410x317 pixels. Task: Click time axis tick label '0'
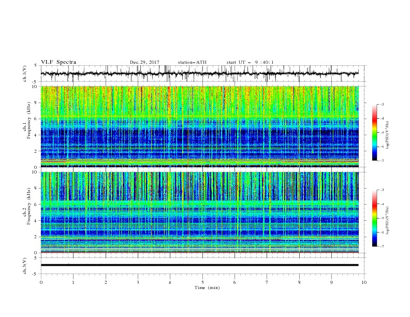coord(41,282)
